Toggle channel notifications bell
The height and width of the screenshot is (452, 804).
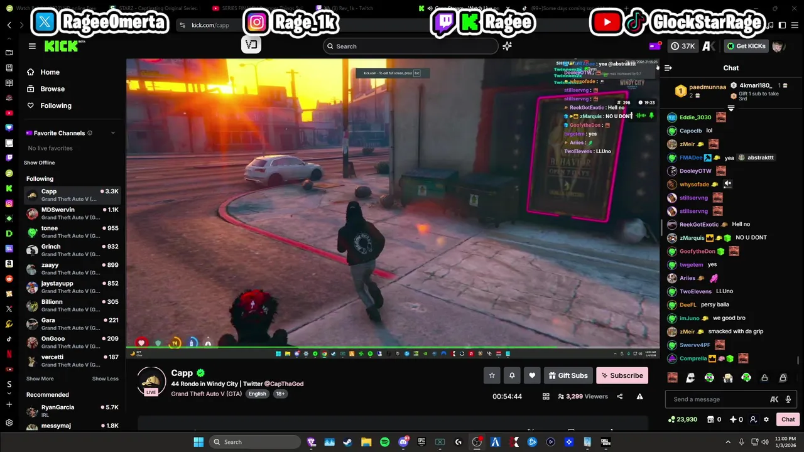pyautogui.click(x=512, y=375)
